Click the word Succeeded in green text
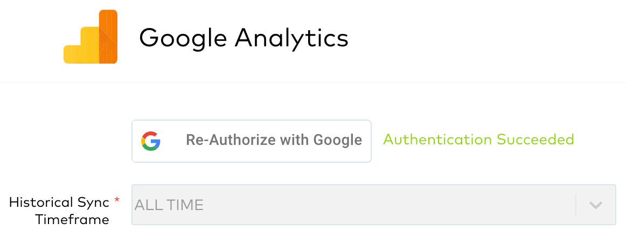626x237 pixels. 535,140
